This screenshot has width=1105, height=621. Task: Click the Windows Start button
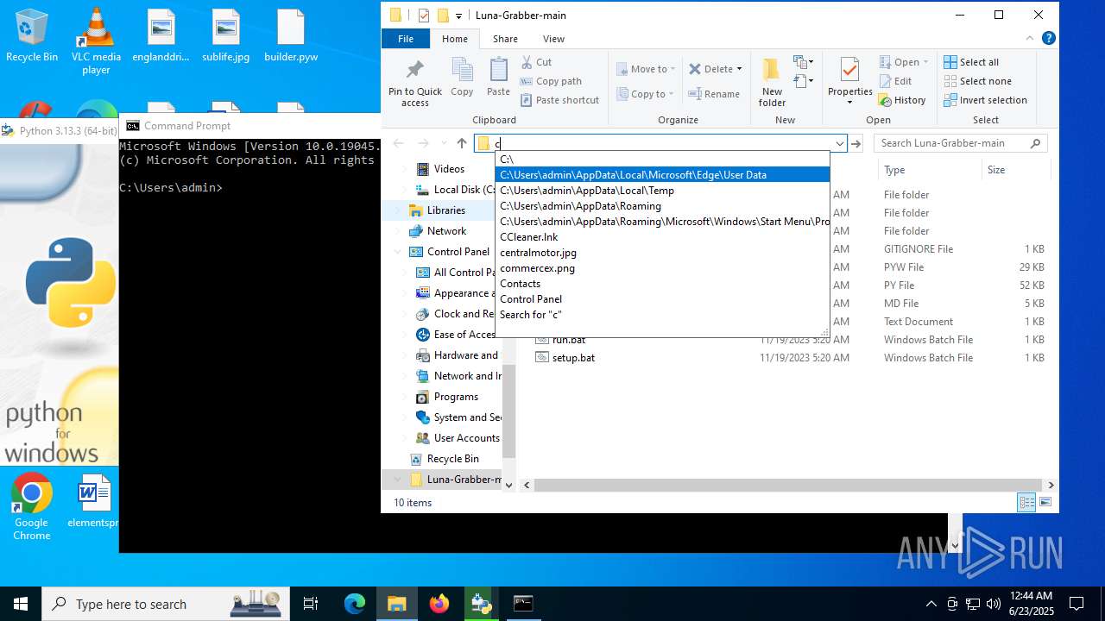21,604
